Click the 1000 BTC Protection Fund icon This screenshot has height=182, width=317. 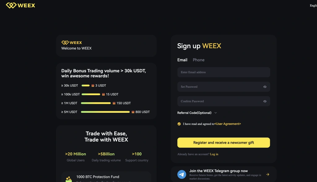coord(69,179)
